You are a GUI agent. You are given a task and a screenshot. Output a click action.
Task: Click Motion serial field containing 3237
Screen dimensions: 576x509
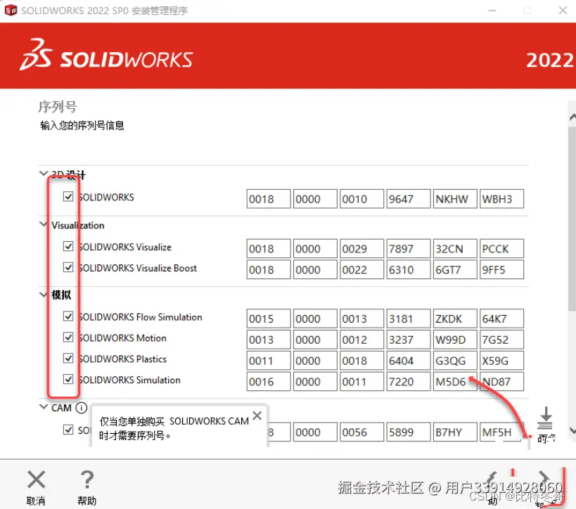[409, 340]
